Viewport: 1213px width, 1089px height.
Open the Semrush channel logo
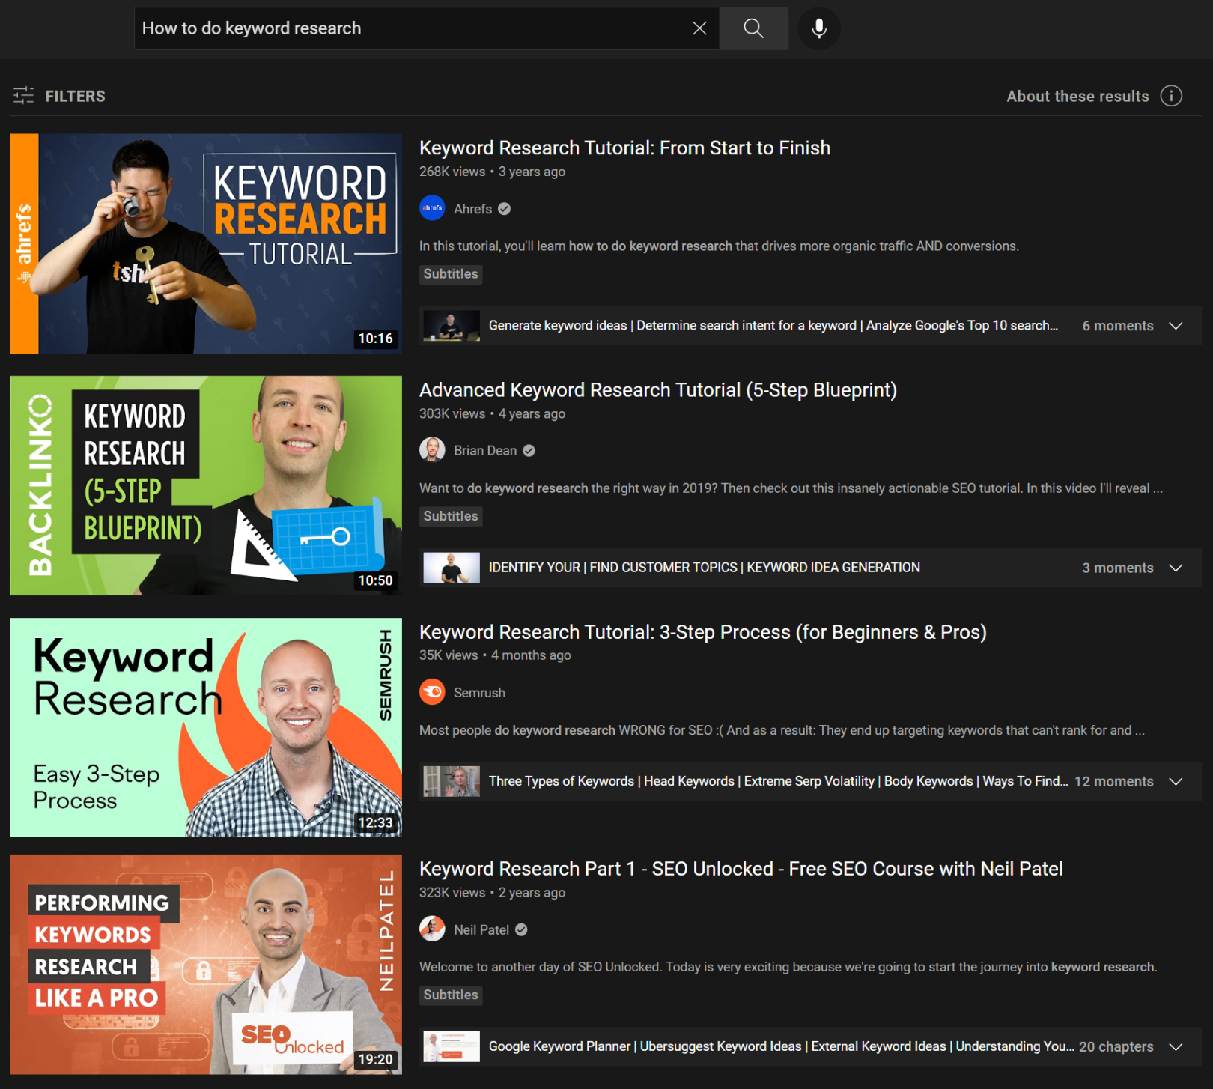coord(432,692)
